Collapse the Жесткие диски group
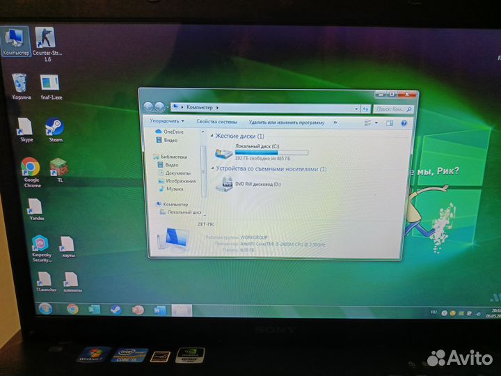This screenshot has width=501, height=376. pos(212,136)
